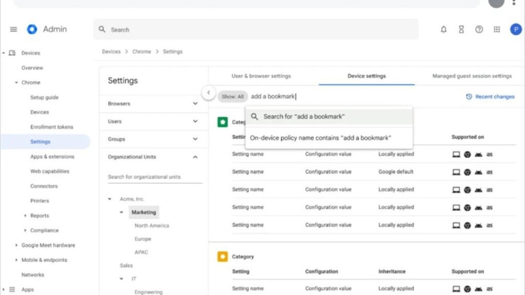Open notifications bell
525x295 pixels.
click(x=443, y=29)
